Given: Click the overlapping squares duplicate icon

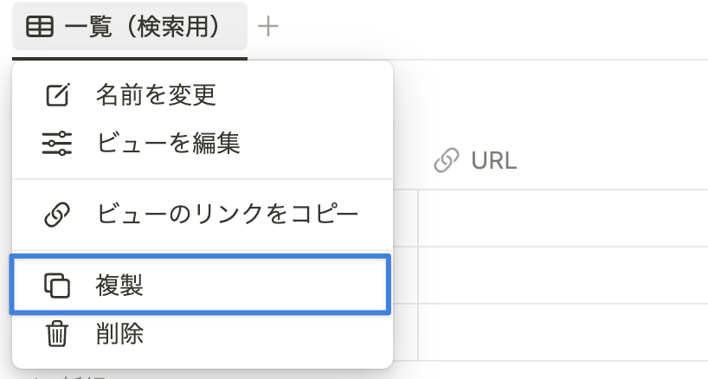Looking at the screenshot, I should pos(57,286).
